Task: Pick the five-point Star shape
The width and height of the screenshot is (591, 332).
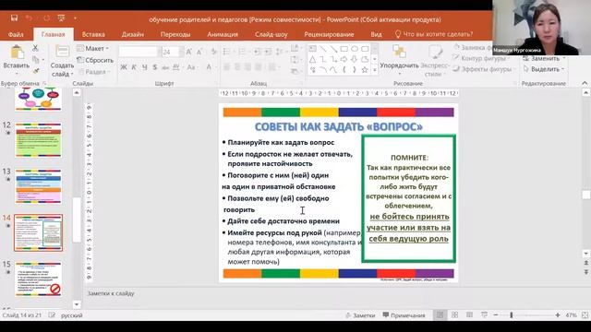Action: [365, 70]
